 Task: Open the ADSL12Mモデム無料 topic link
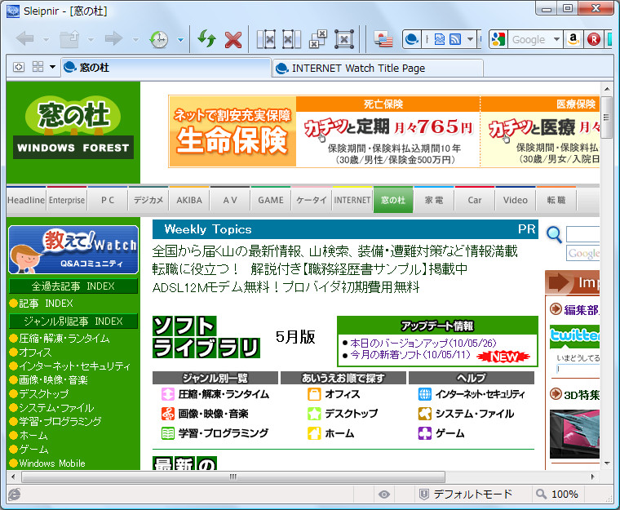click(286, 287)
